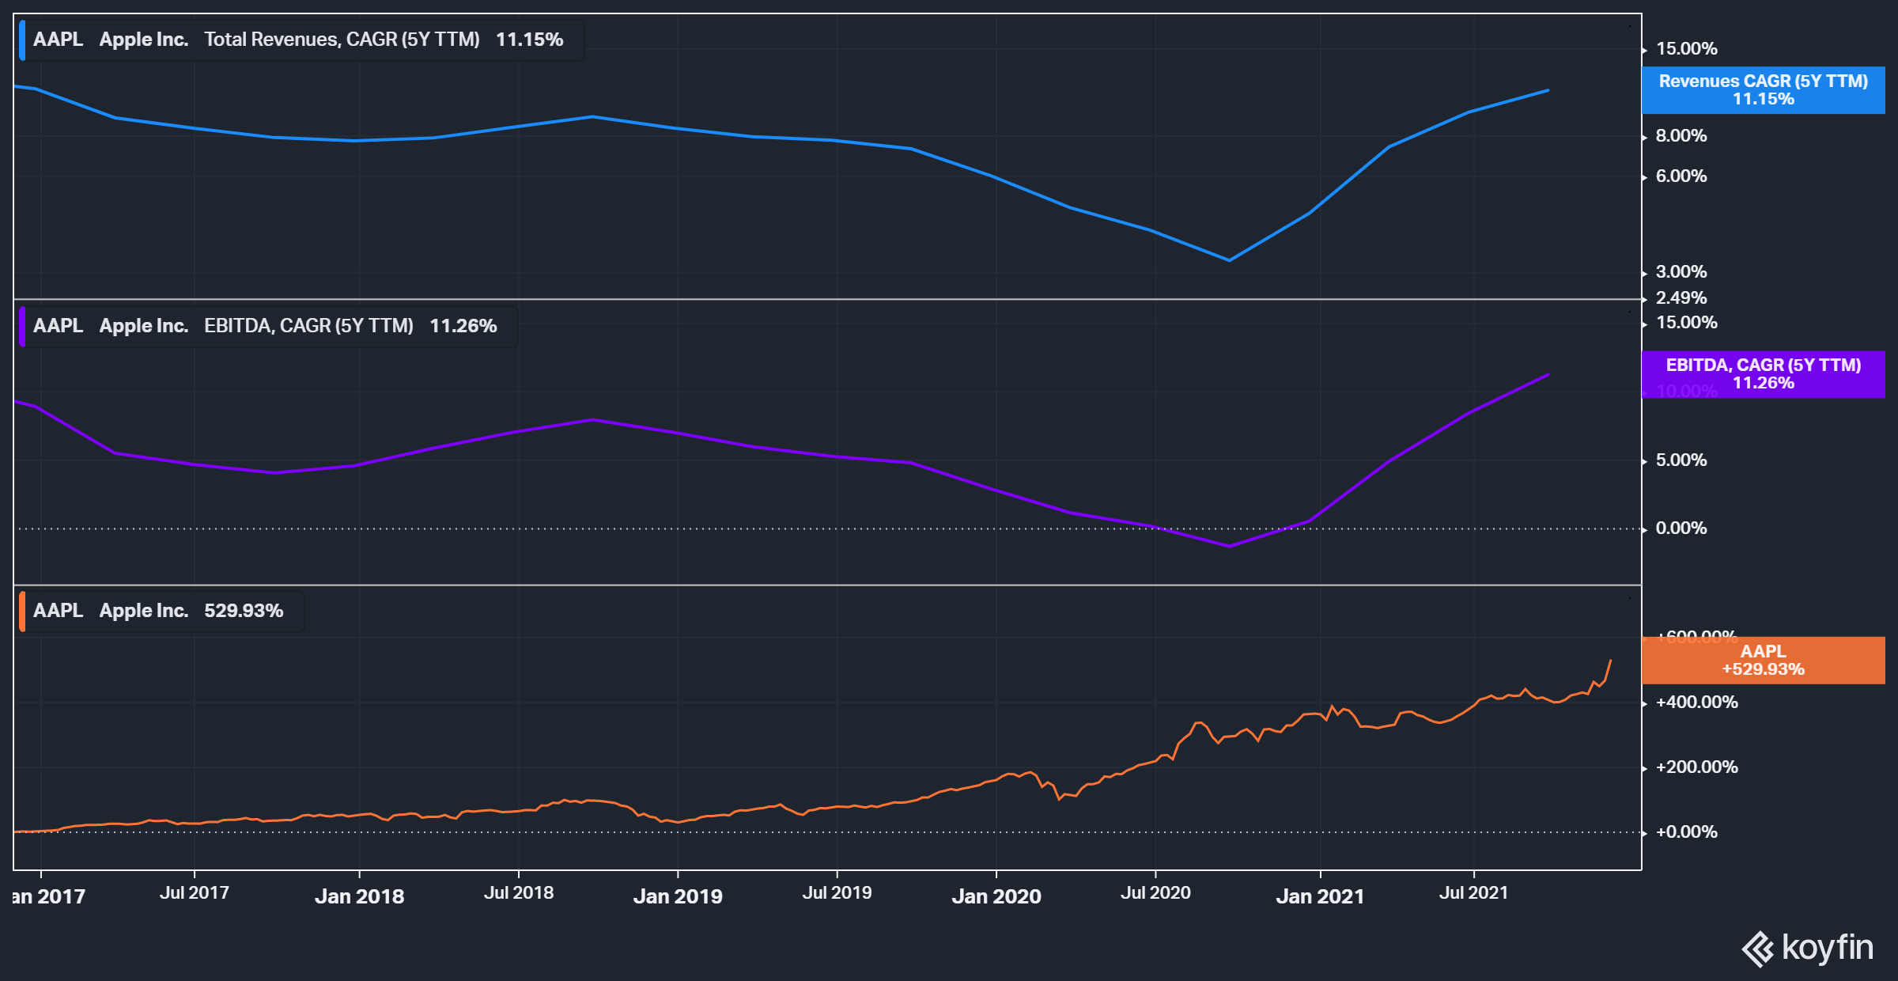1898x981 pixels.
Task: Click the Jan 2018 date on time axis
Action: click(x=359, y=896)
